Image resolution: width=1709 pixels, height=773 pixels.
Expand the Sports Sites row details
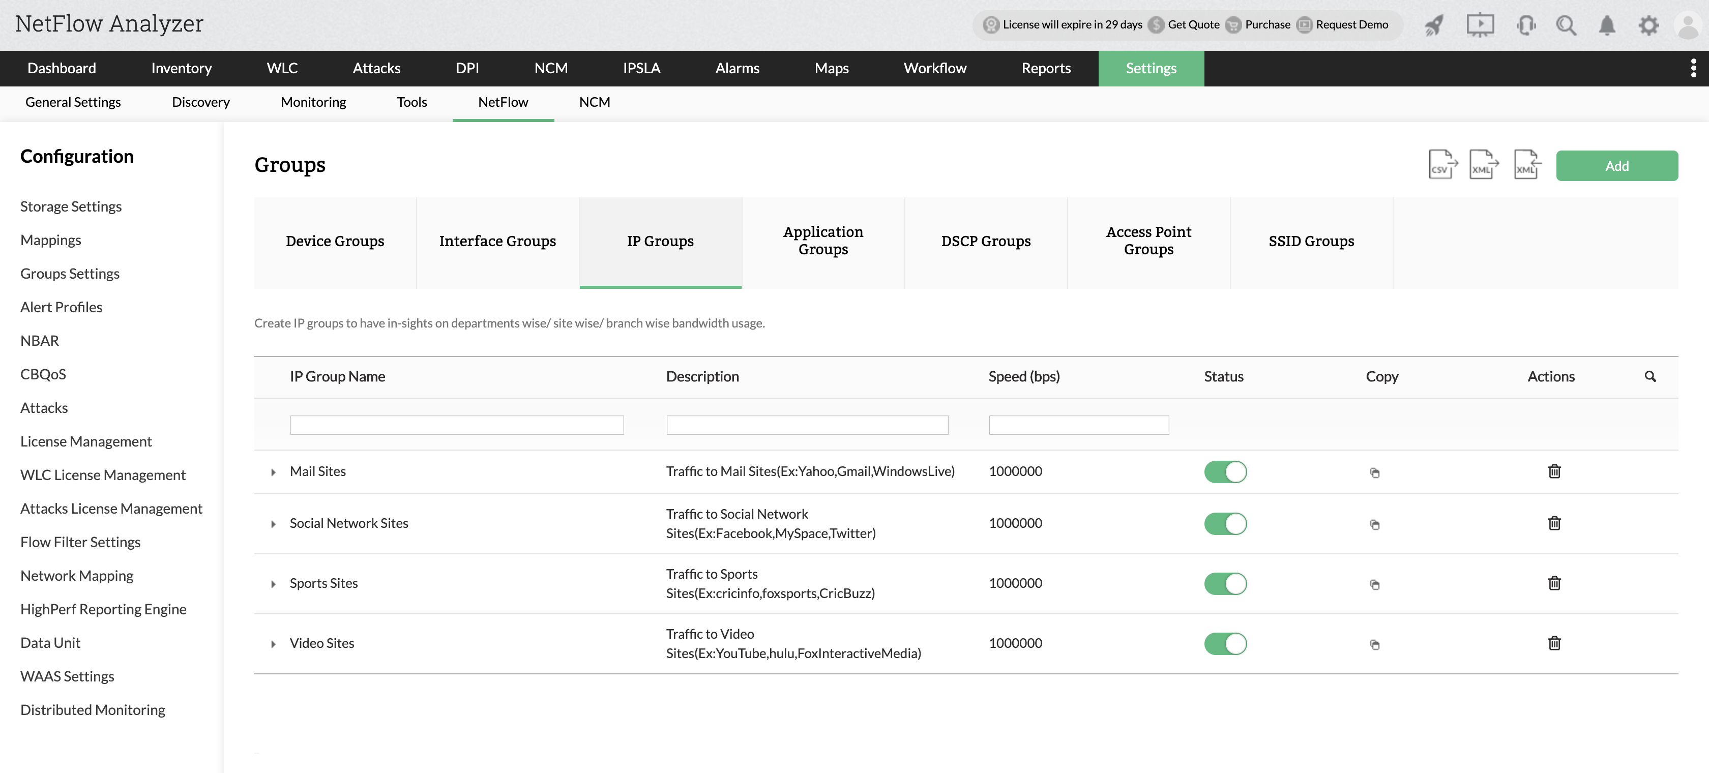click(273, 584)
